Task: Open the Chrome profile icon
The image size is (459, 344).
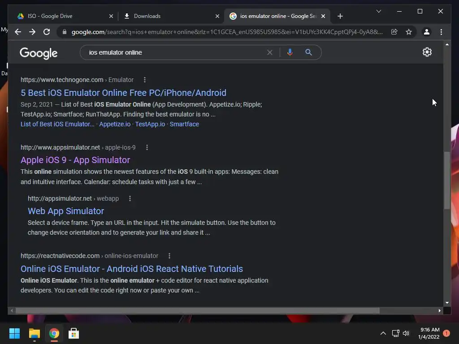Action: click(427, 32)
